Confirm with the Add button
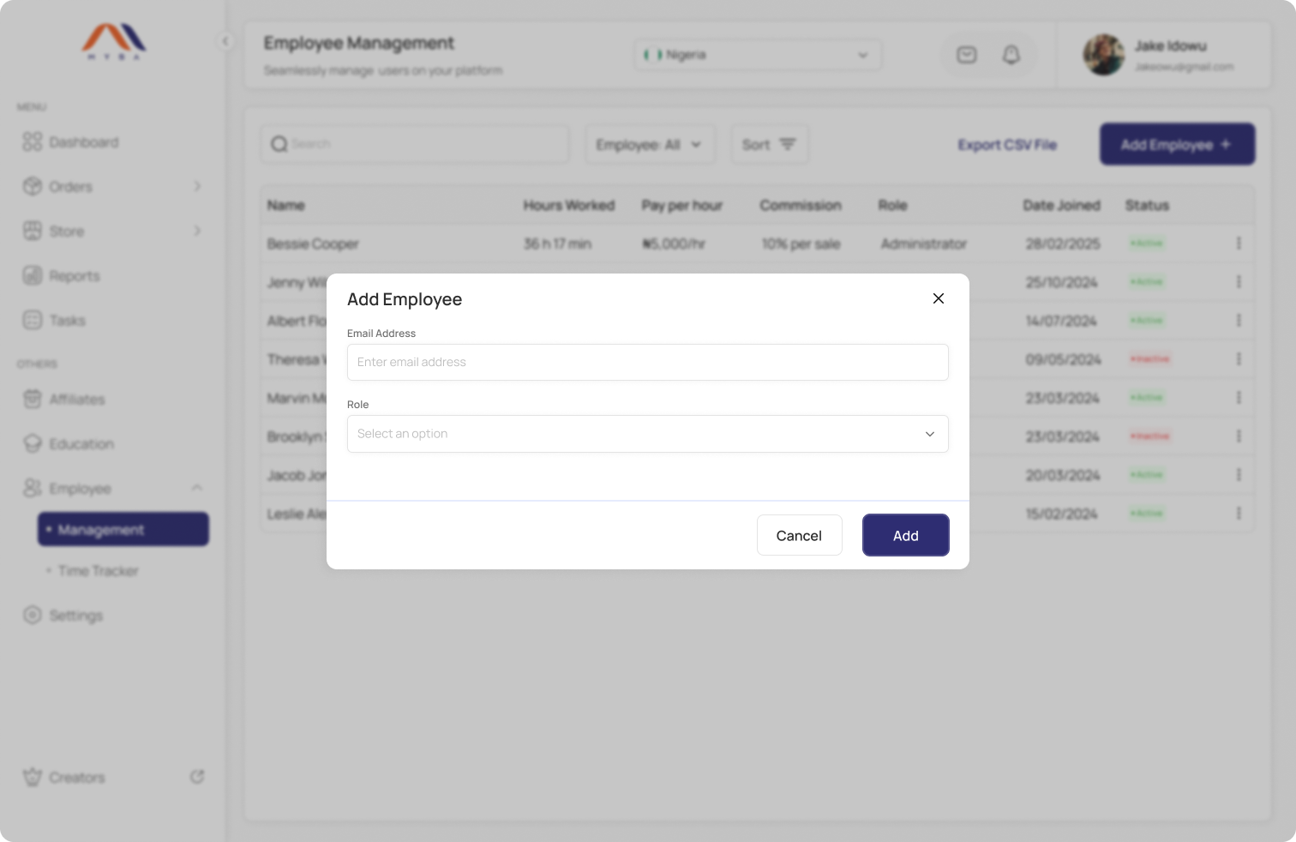 pyautogui.click(x=905, y=535)
